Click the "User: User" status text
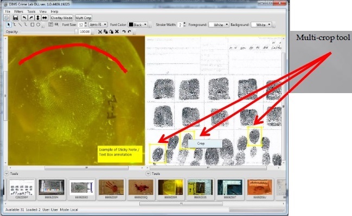 coord(50,210)
